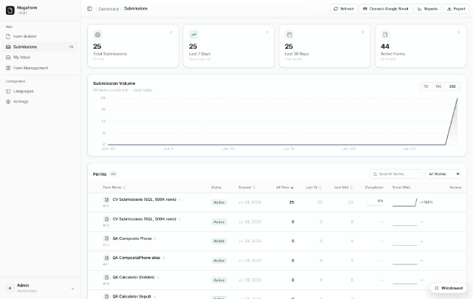Open the All Status filter dropdown

[443, 174]
